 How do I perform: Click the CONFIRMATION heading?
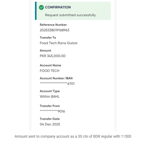pos(58,7)
